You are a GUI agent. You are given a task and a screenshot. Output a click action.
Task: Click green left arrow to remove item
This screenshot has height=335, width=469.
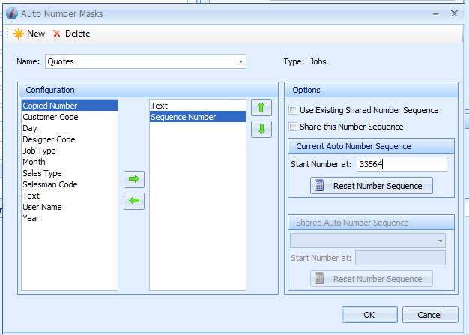pos(134,201)
